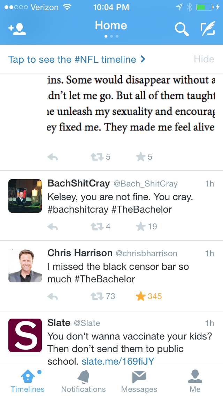This screenshot has height=396, width=223.
Task: Reply to Chris Harrison's tweet
Action: [53, 297]
